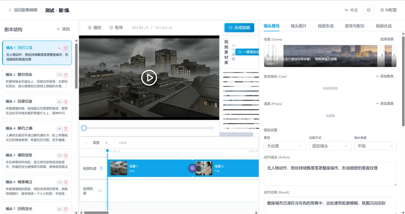Play video with center play overlay
The image size is (405, 214).
[x=149, y=77]
